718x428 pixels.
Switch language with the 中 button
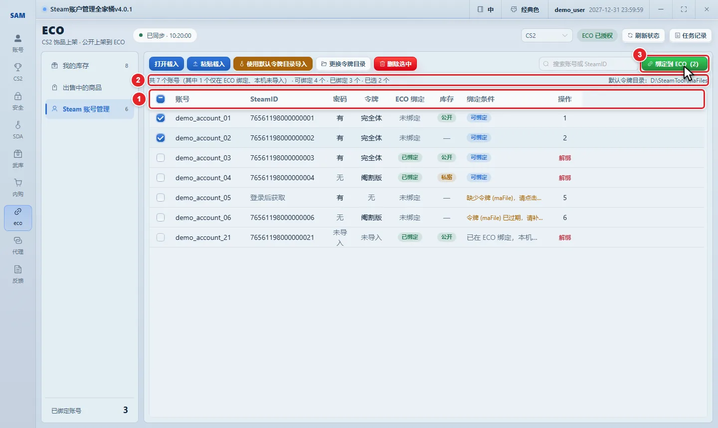pos(485,9)
